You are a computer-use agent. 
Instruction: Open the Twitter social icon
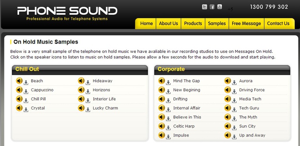204,7
